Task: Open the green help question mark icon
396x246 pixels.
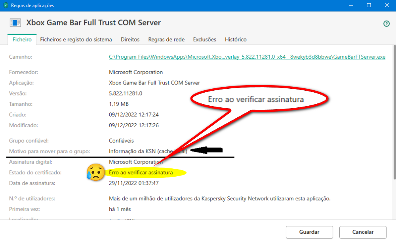Action: [x=386, y=24]
